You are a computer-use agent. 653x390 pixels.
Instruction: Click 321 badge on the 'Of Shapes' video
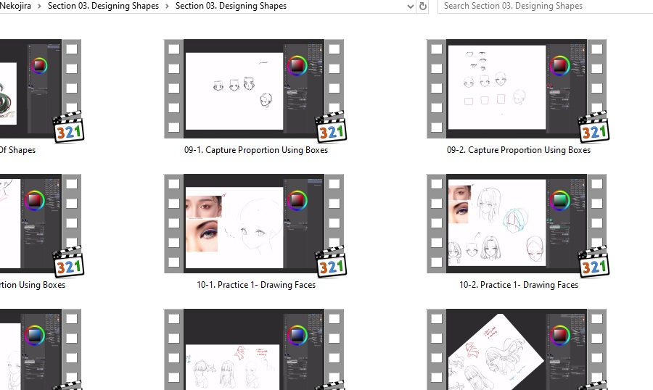click(69, 127)
